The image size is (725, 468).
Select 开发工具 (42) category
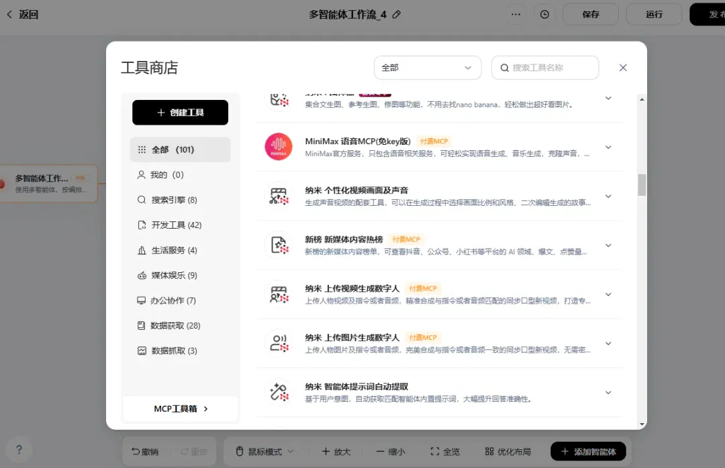click(181, 225)
